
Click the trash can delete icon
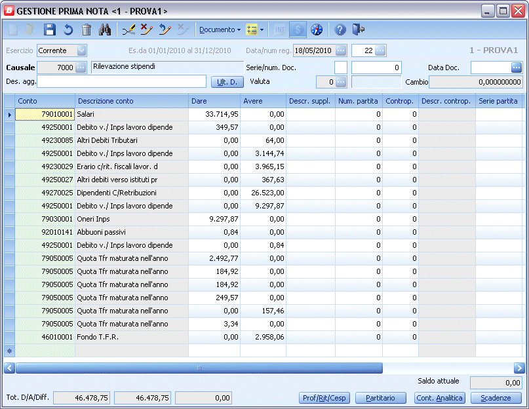coord(87,29)
